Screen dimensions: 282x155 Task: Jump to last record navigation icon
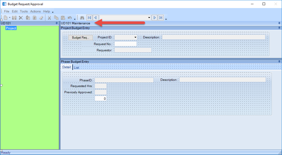(161, 18)
